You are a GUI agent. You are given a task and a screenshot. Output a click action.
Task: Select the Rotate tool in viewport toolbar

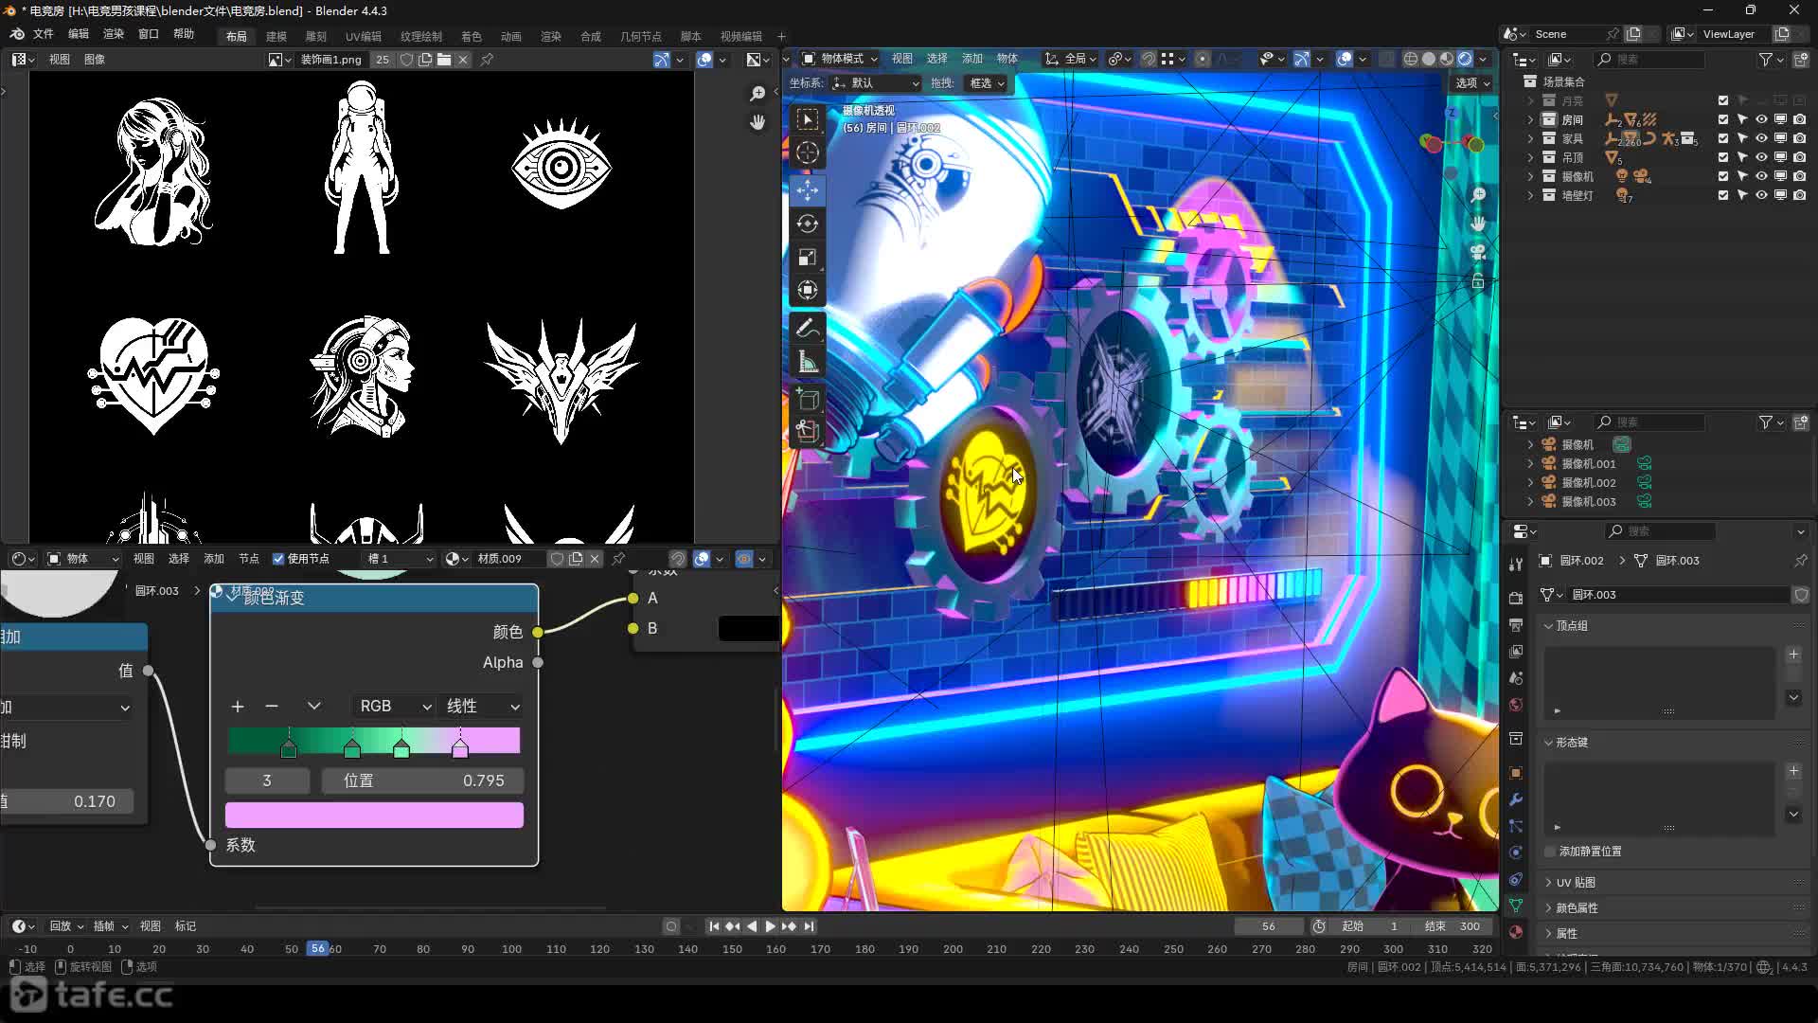point(807,224)
